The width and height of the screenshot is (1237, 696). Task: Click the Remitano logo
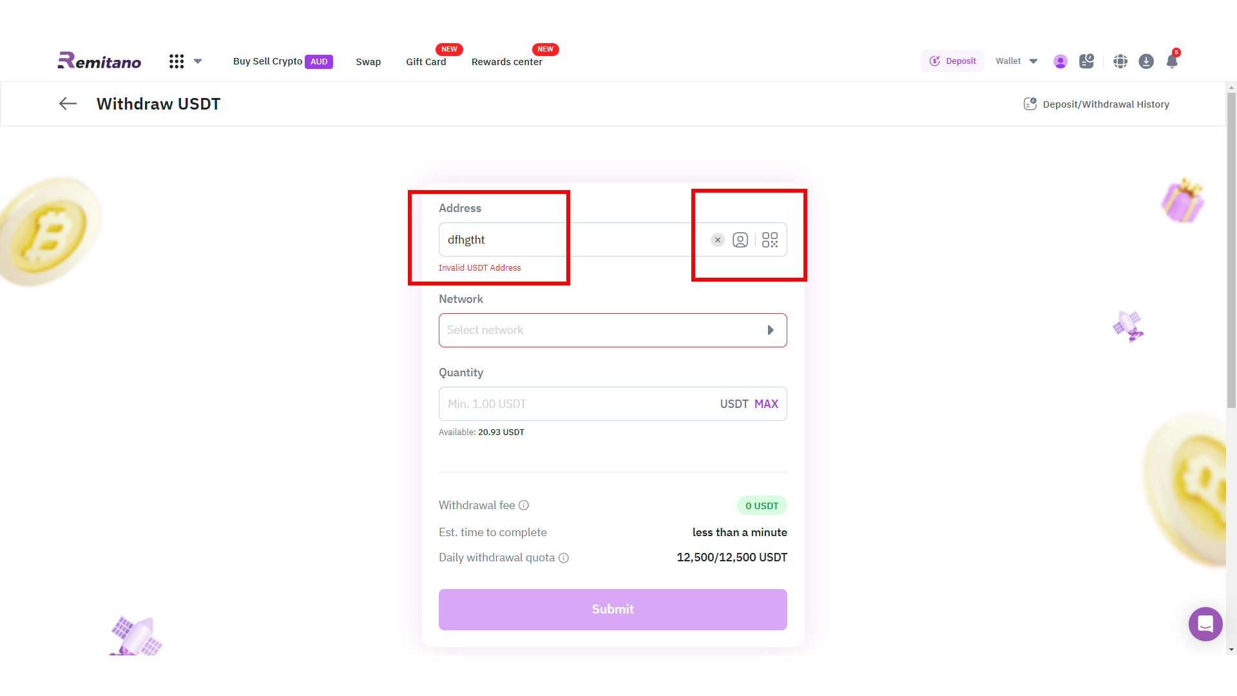tap(99, 61)
